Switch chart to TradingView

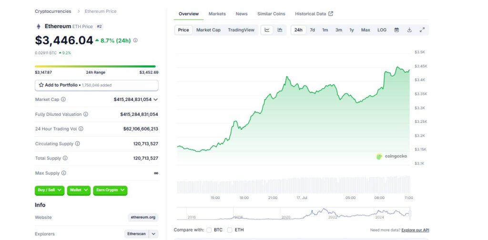[x=241, y=30]
